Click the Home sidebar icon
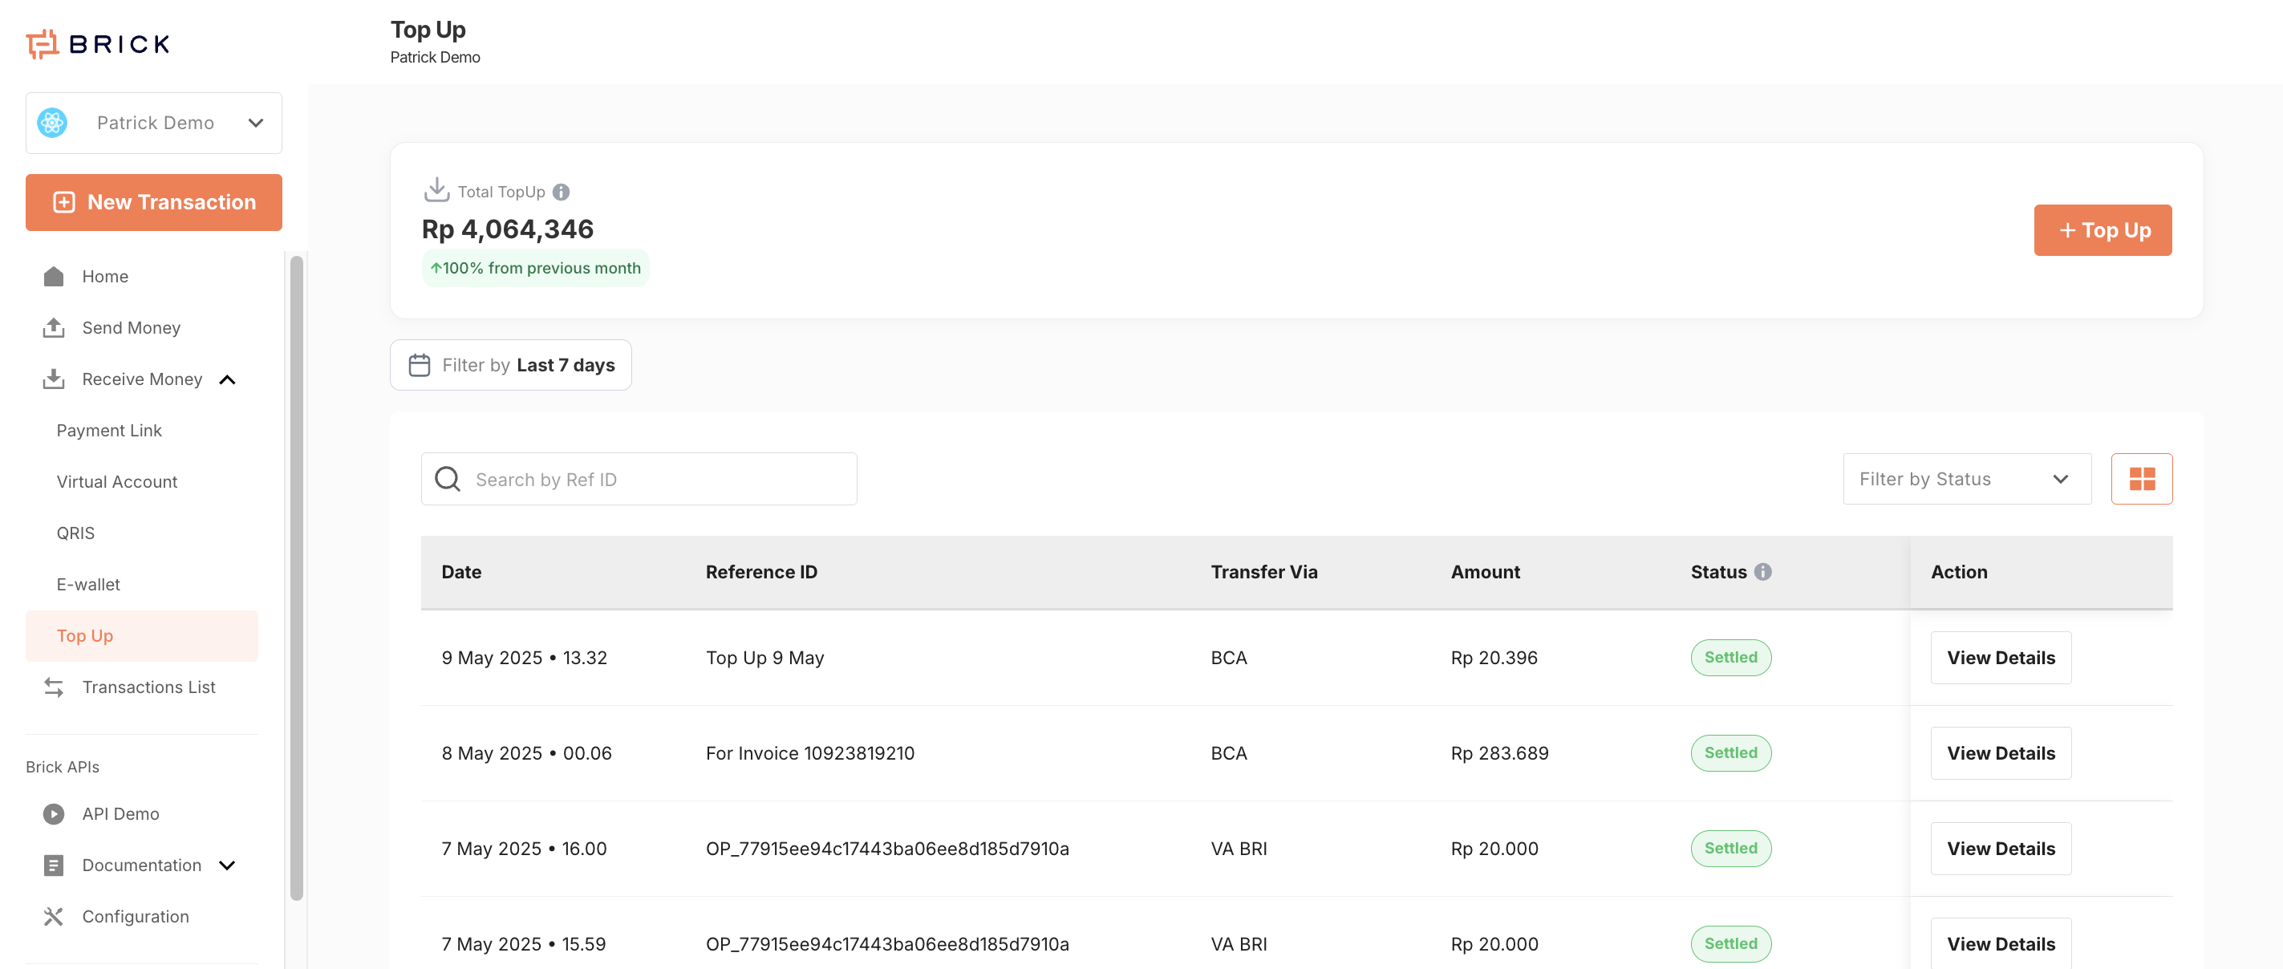 53,277
